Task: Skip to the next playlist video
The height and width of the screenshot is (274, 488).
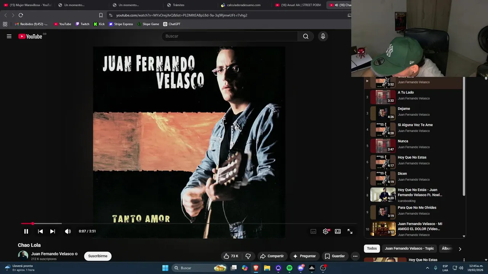Action: 53,231
